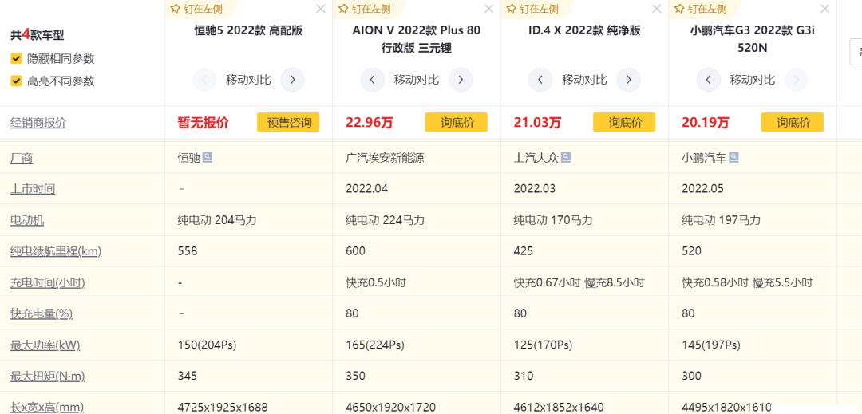
Task: Open 电动机 parameter link
Action: [x=27, y=221]
